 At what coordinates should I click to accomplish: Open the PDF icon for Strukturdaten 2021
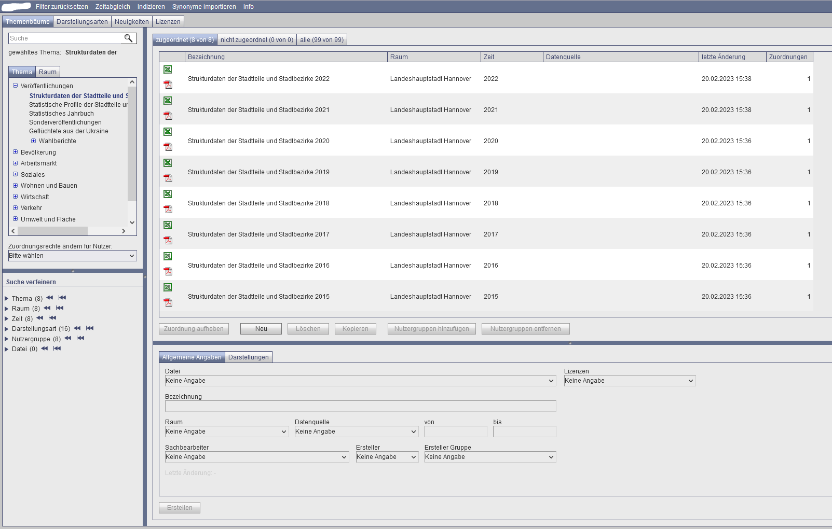(168, 116)
